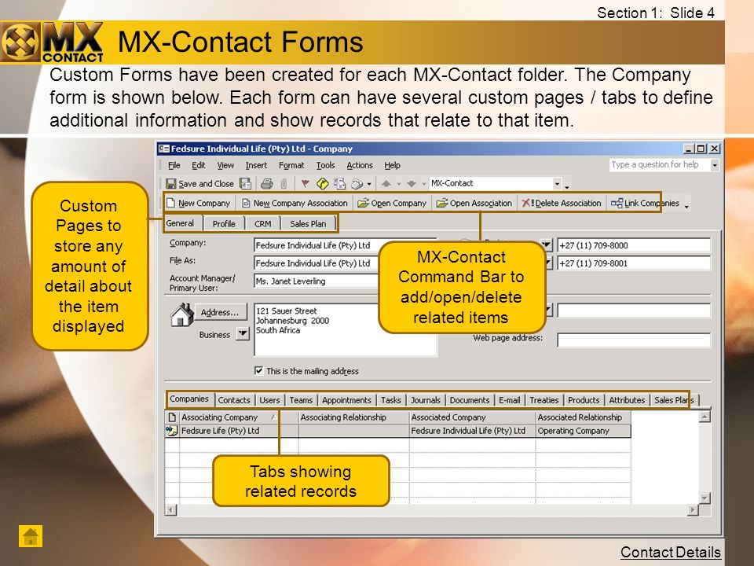Select the Fedsure Life (Pty) Ltd row
This screenshot has width=754, height=566.
point(397,431)
